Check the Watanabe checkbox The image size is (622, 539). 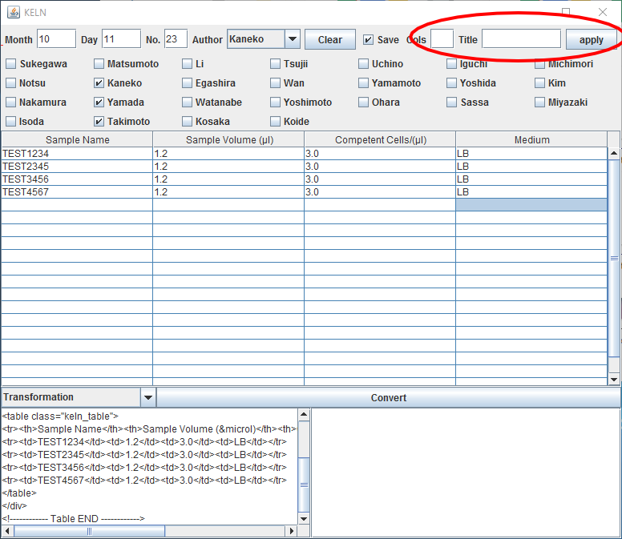click(187, 103)
